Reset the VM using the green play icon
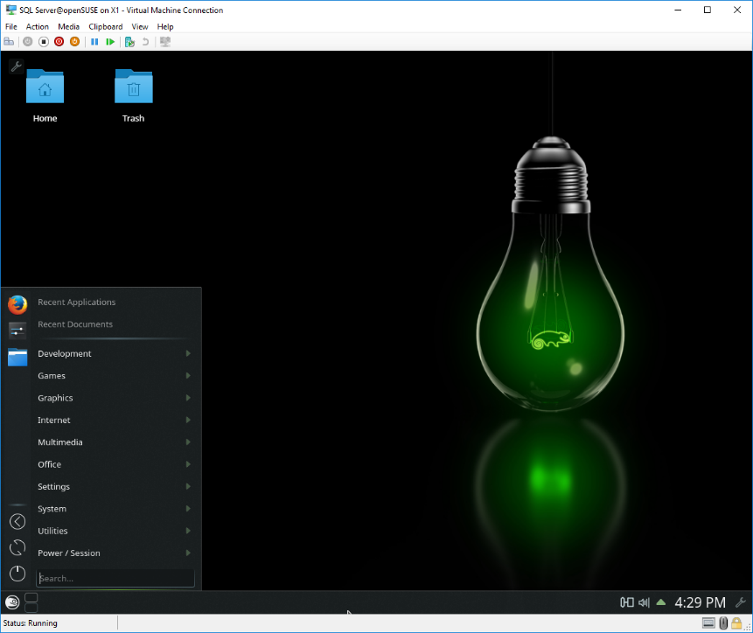This screenshot has height=633, width=753. (110, 42)
